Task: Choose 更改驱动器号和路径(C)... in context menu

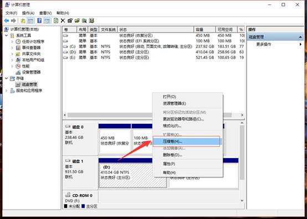Action: click(187, 119)
